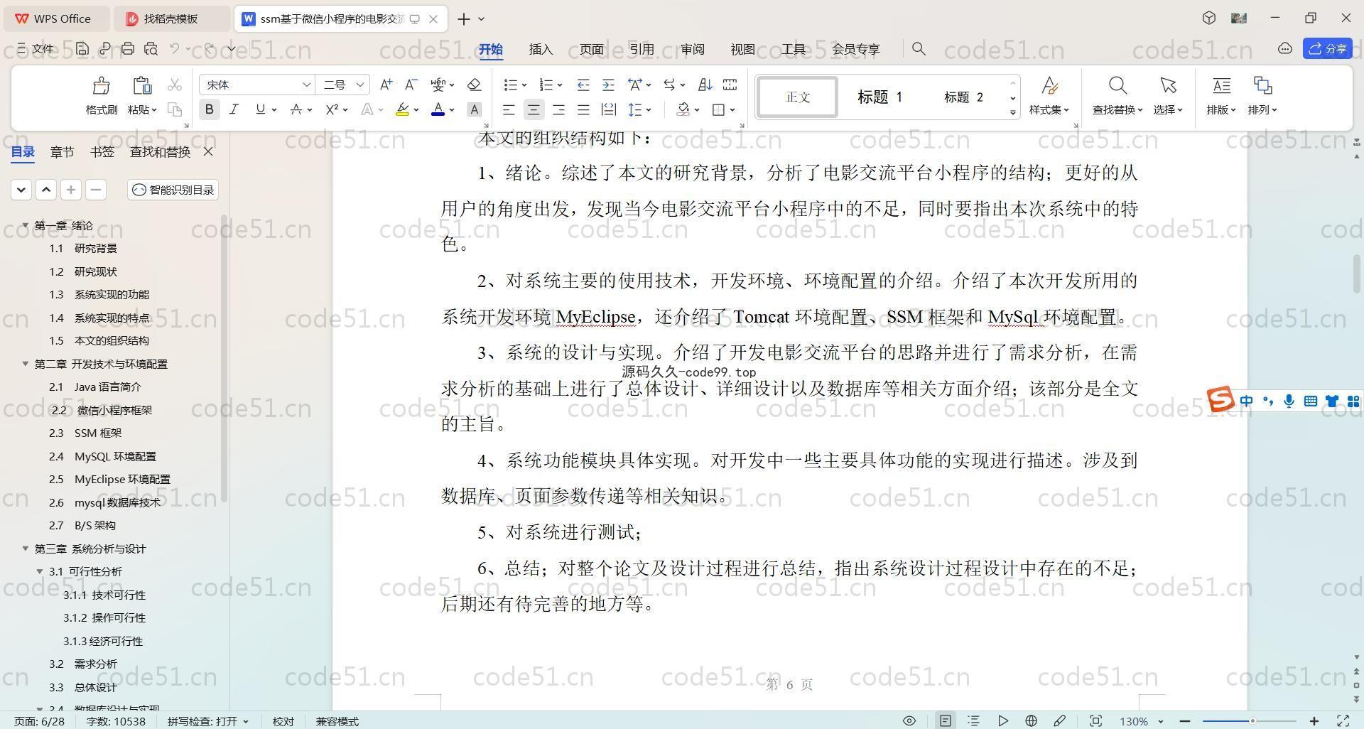Click the zoom in plus button
The width and height of the screenshot is (1364, 729).
(1314, 721)
